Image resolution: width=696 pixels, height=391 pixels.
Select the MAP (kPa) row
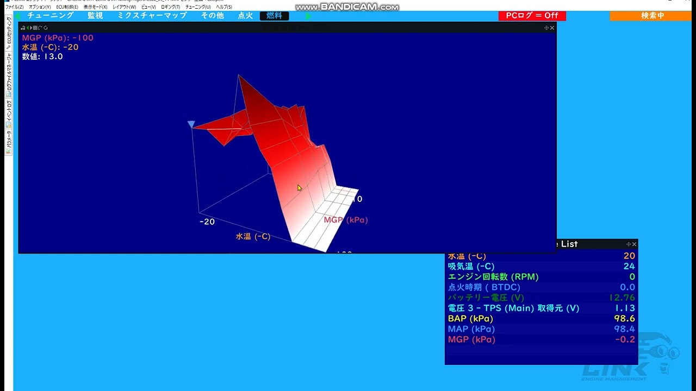[x=541, y=329]
